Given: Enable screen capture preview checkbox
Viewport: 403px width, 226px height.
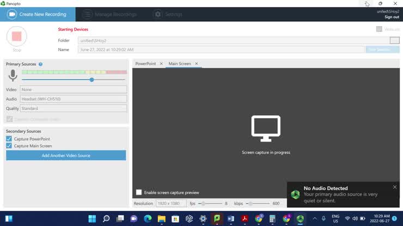Looking at the screenshot, I should 139,192.
